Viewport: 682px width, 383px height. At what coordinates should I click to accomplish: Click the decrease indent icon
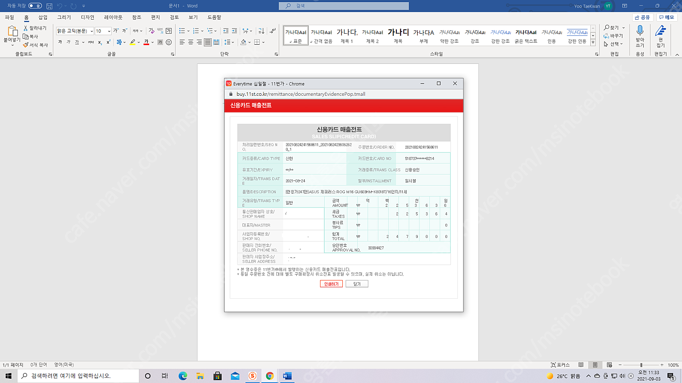pyautogui.click(x=226, y=31)
